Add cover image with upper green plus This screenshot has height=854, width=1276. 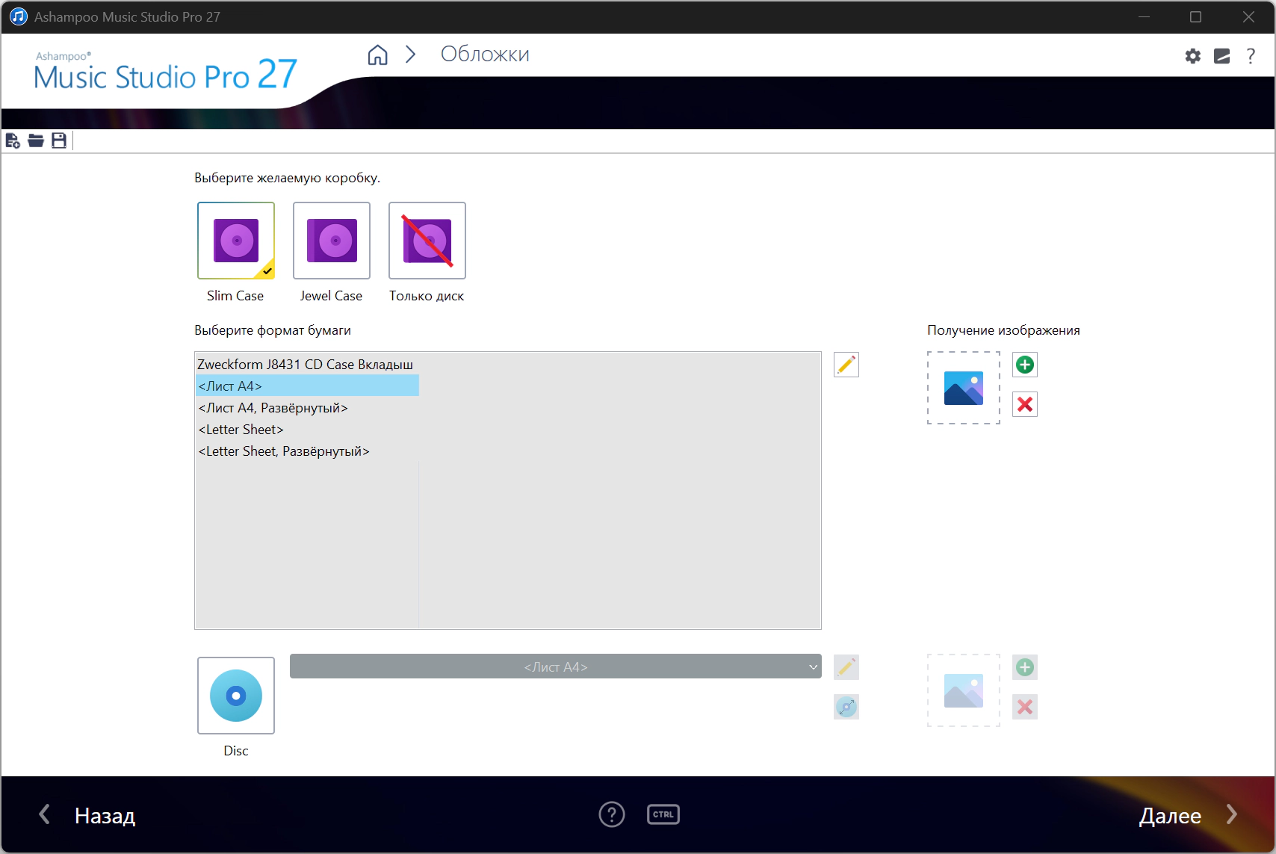1025,365
